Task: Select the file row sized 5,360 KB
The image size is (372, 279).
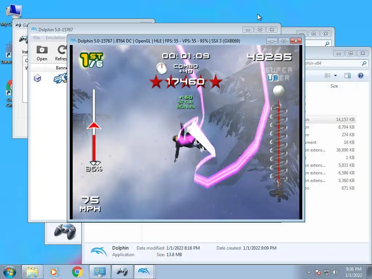Action: [331, 181]
